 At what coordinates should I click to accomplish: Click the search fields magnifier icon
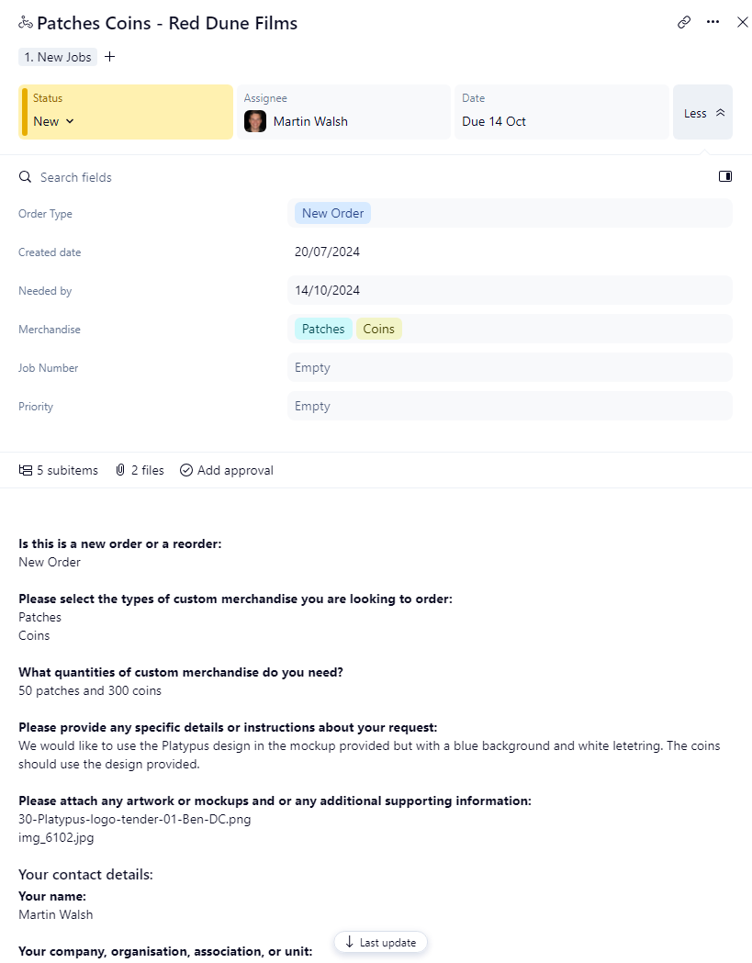coord(26,177)
